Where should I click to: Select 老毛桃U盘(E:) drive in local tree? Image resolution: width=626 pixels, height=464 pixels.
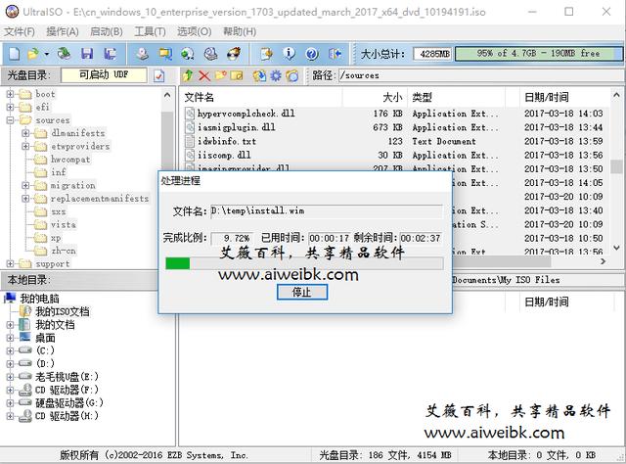pyautogui.click(x=67, y=377)
